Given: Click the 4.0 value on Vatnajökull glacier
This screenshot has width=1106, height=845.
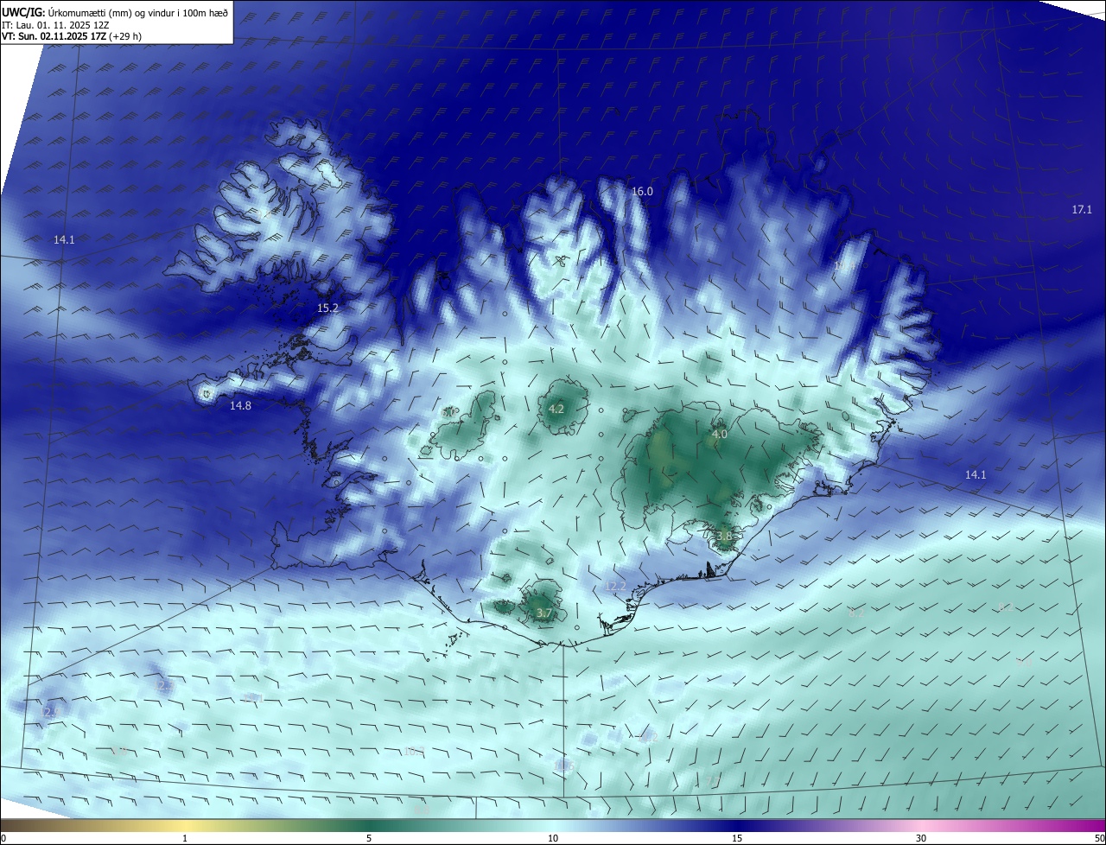Looking at the screenshot, I should click(x=719, y=435).
